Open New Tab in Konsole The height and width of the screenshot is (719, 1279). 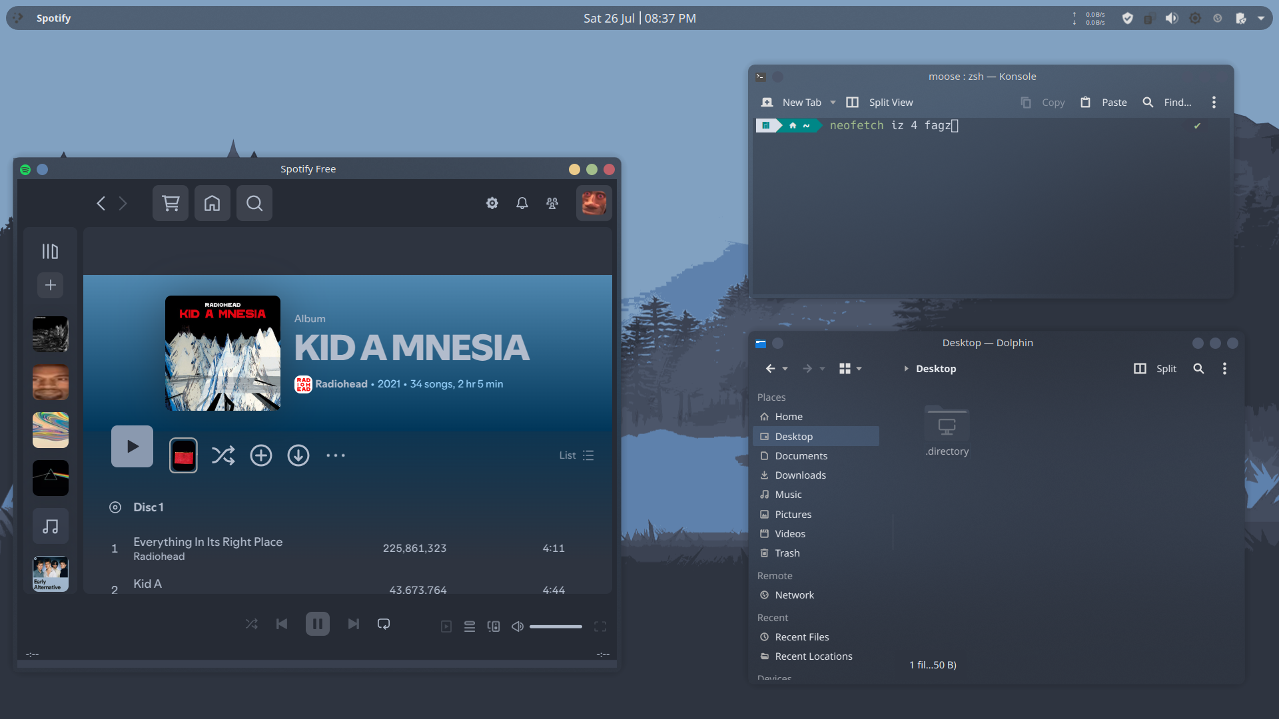click(x=791, y=103)
